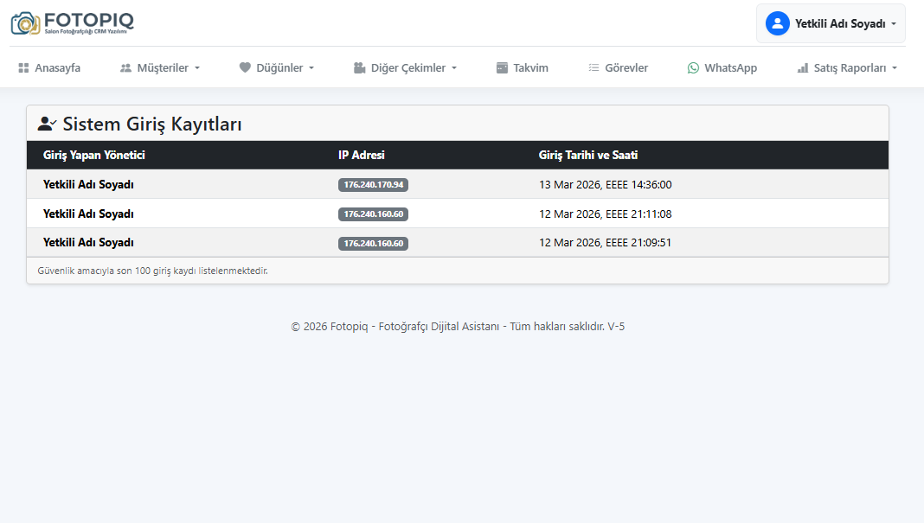Click the blue user avatar icon

click(x=777, y=23)
